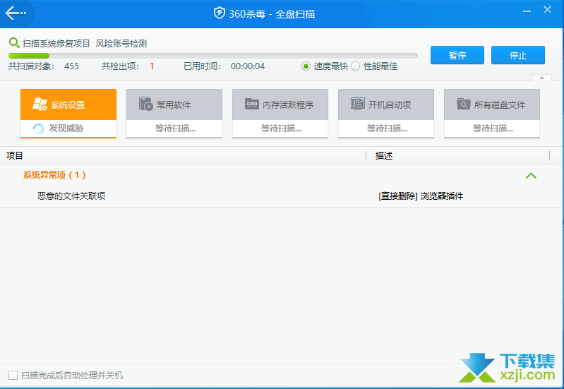The image size is (564, 389).
Task: Pause the scan with 暂停 button
Action: pos(457,55)
